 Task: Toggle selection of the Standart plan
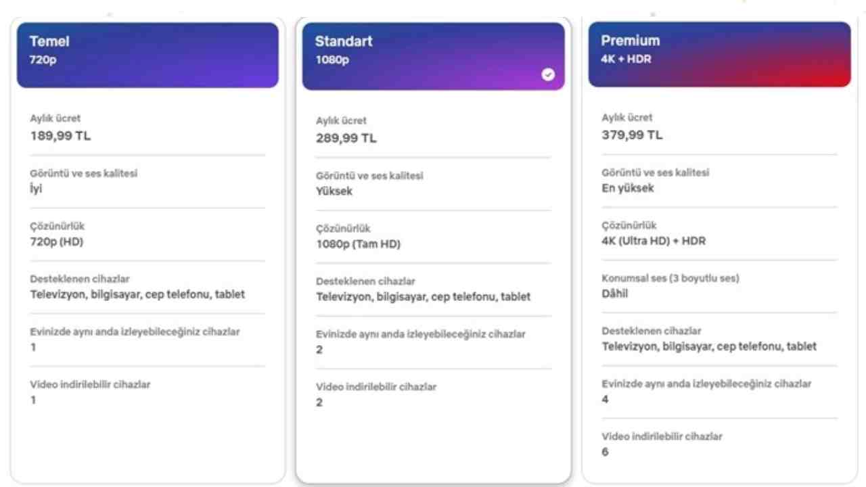pyautogui.click(x=433, y=54)
